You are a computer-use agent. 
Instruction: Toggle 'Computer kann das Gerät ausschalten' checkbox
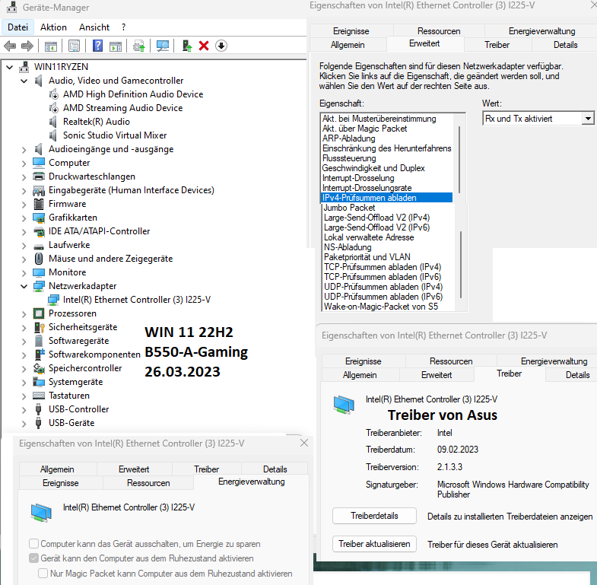34,543
